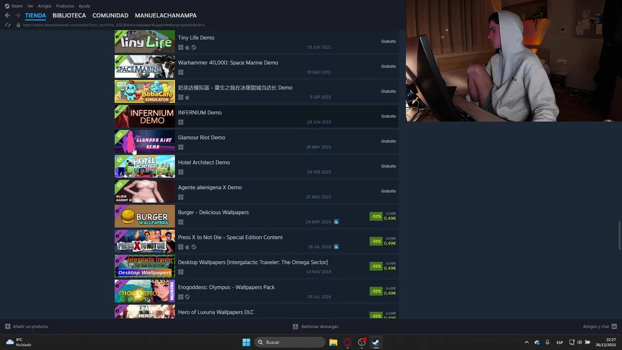Viewport: 622px width, 350px height.
Task: Click the 14 NOV 2018 release date
Action: tap(318, 272)
